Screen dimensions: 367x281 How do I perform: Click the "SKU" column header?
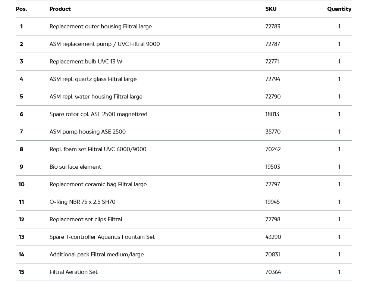(271, 9)
